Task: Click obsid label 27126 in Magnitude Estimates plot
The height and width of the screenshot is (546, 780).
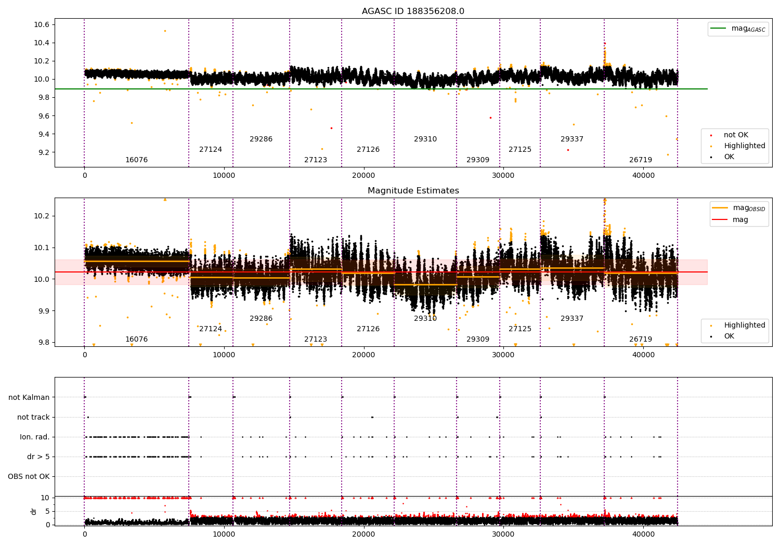Action: (368, 329)
